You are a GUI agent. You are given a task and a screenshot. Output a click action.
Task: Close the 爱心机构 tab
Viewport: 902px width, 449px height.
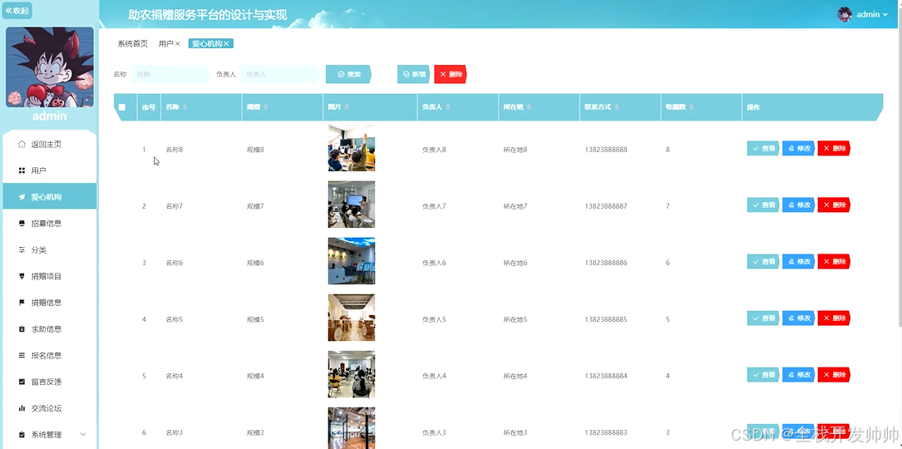pos(227,44)
